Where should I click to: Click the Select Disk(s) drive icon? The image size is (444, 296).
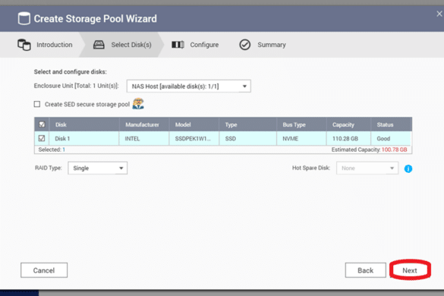coord(99,45)
